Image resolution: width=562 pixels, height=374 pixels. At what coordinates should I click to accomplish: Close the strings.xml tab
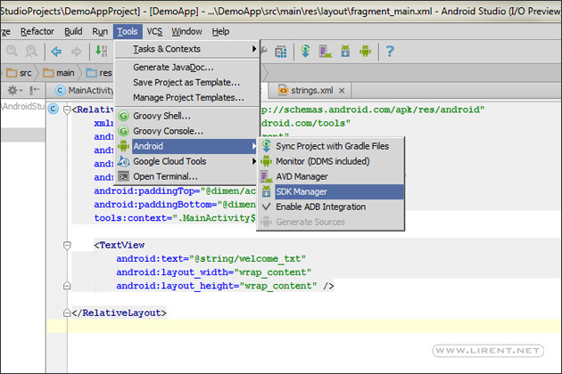pyautogui.click(x=342, y=91)
